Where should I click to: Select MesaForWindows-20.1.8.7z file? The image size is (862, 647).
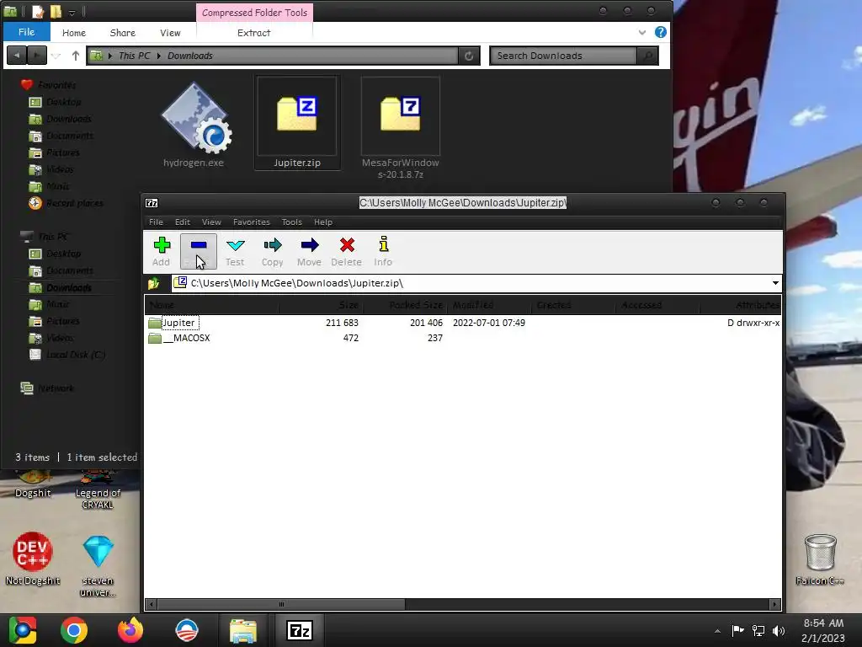400,129
